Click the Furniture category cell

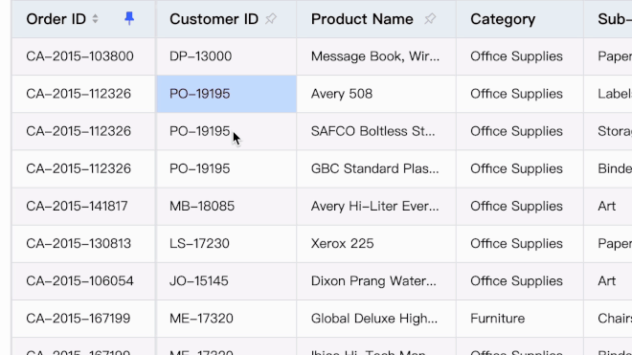pos(520,319)
